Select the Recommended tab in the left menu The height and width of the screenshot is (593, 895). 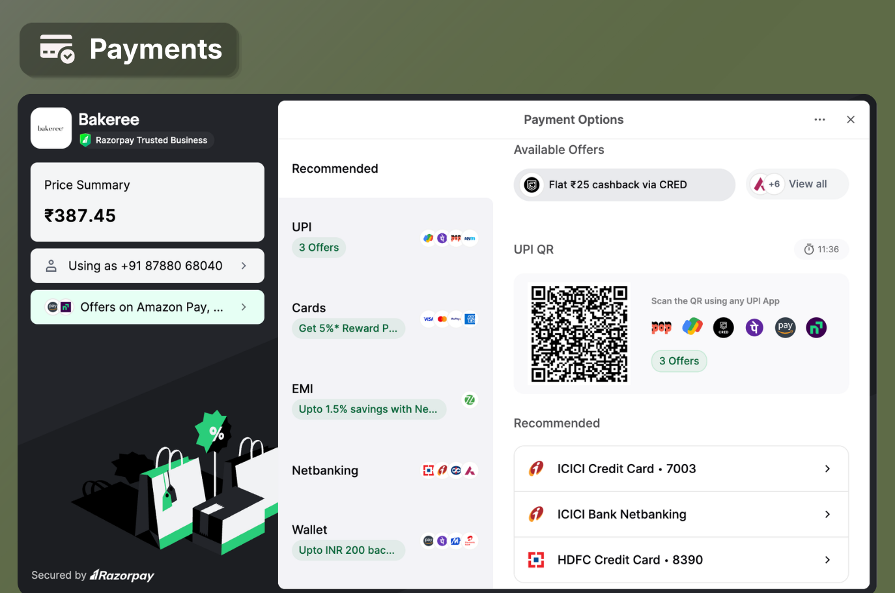(386, 169)
